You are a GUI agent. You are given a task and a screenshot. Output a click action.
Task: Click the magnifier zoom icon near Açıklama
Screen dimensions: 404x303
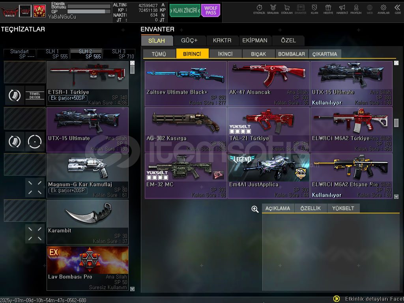tap(255, 209)
